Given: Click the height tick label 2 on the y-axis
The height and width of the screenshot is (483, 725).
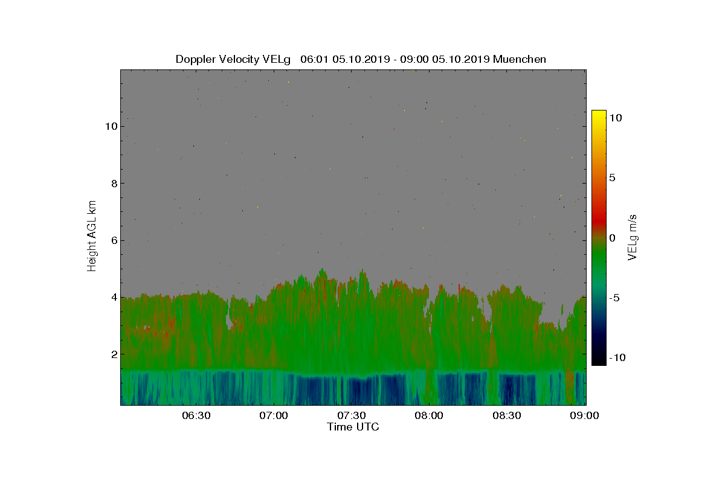Looking at the screenshot, I should click(x=114, y=354).
